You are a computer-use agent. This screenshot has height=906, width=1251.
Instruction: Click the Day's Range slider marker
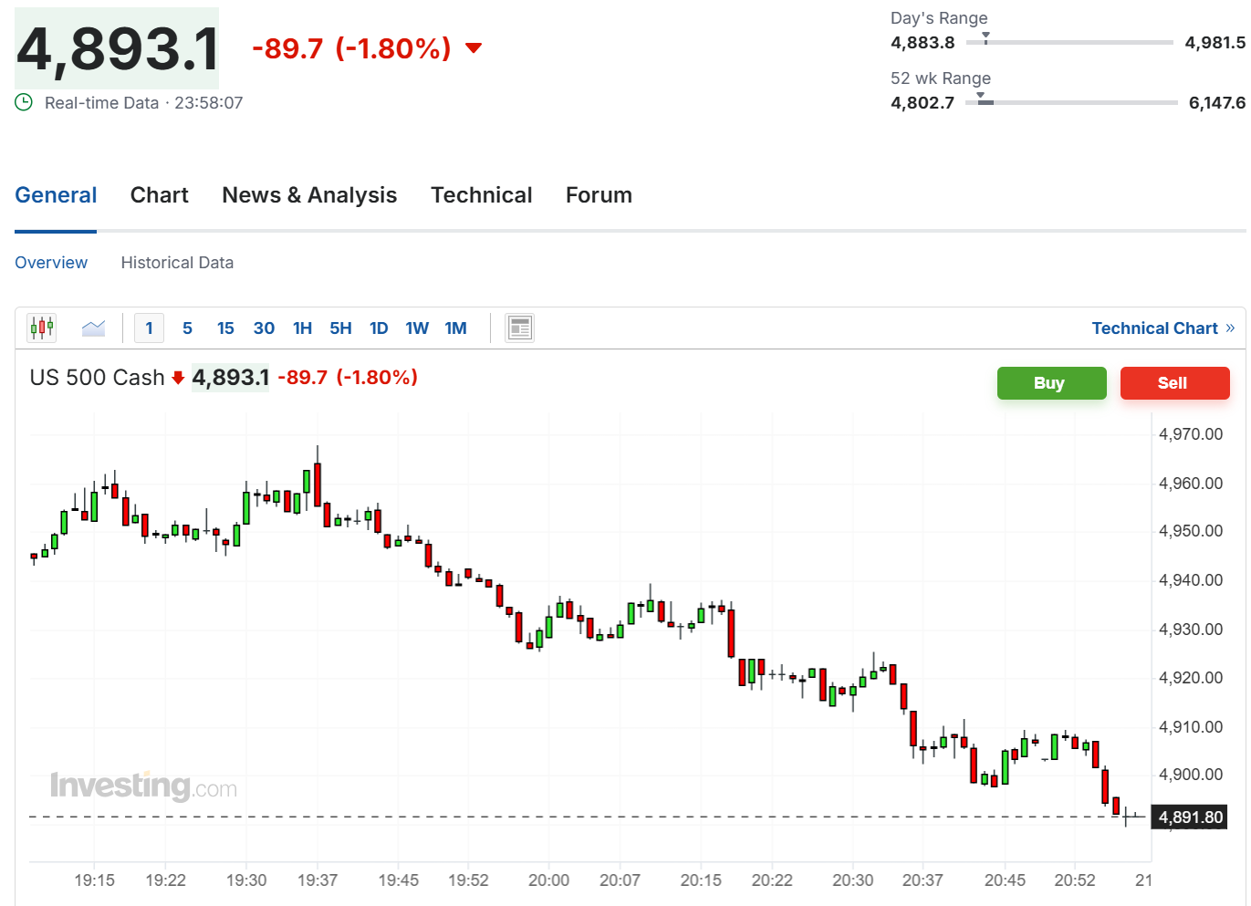pyautogui.click(x=985, y=38)
